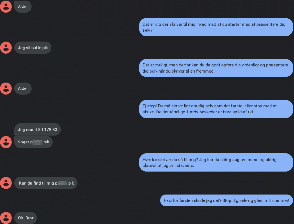Select the reply "Hvorfor skriver du så til mig?"
Image resolution: width=294 pixels, height=224 pixels.
tap(216, 162)
